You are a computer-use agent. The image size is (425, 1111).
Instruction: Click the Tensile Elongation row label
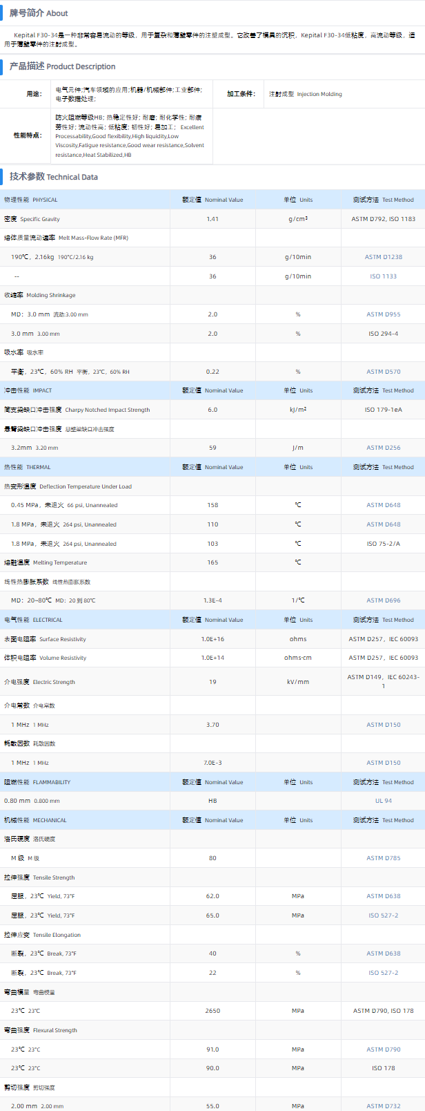click(42, 935)
